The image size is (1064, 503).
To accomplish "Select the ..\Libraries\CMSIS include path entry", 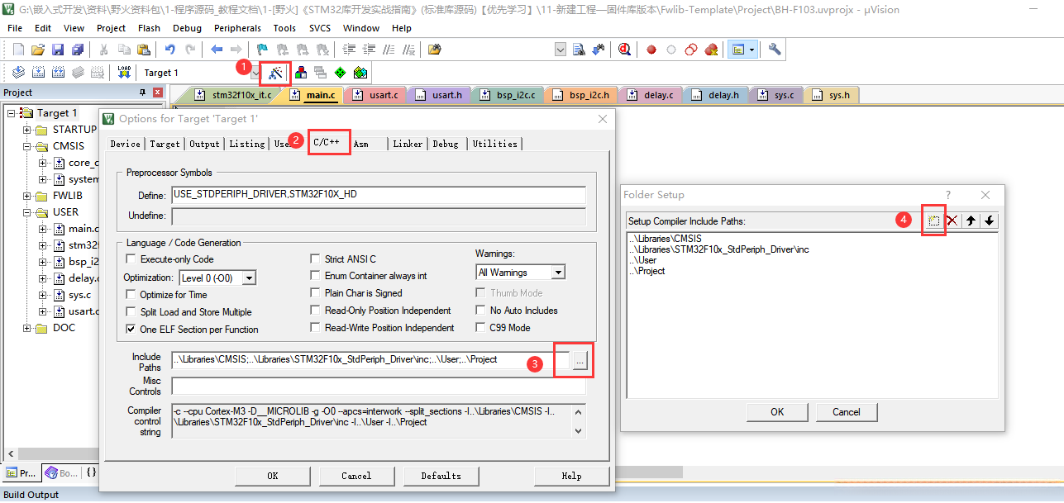I will [x=665, y=240].
